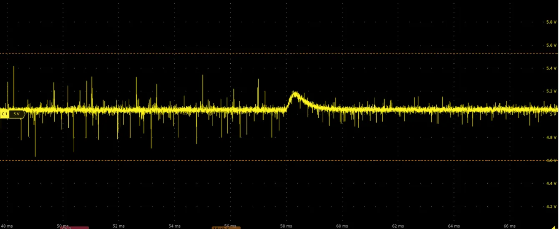This screenshot has height=229, width=559.
Task: Click the 5.8 V vertical scale label
Action: [x=551, y=22]
